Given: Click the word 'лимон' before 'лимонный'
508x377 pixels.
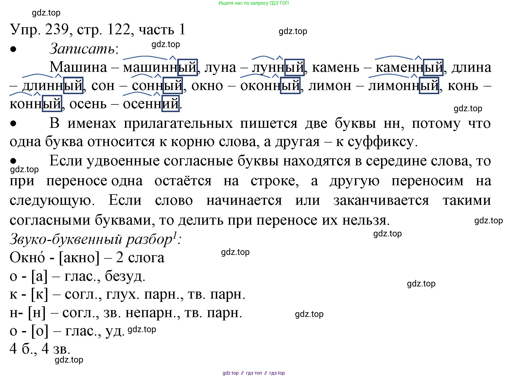Looking at the screenshot, I should click(330, 85).
